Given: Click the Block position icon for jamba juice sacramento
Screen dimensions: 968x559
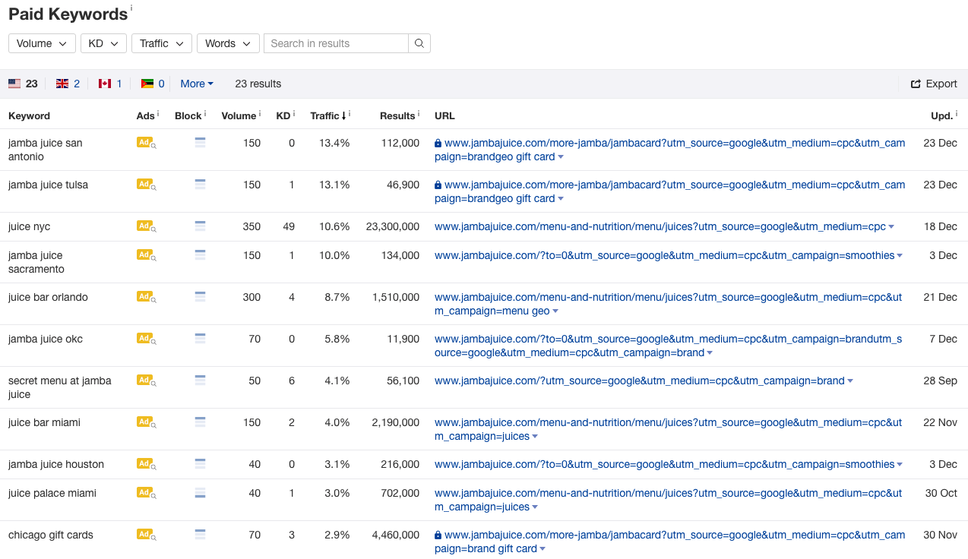Looking at the screenshot, I should click(x=200, y=255).
